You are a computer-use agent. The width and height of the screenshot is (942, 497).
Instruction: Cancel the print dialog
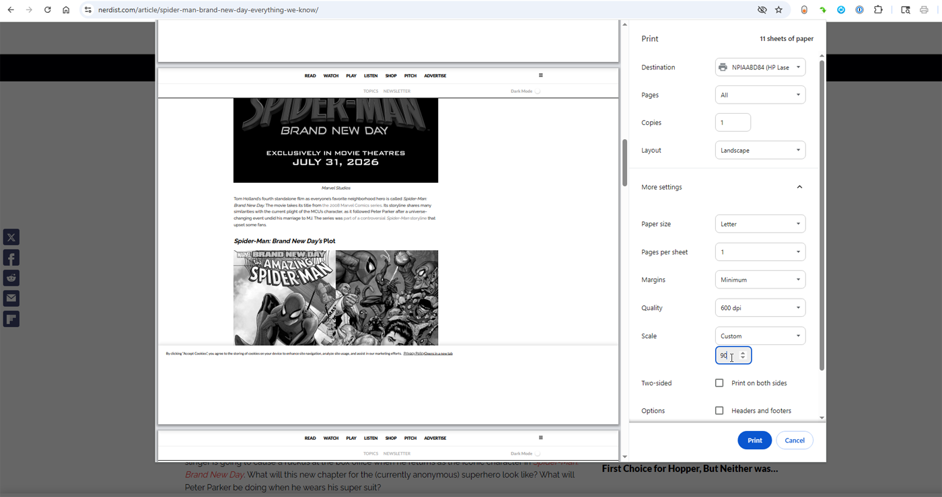click(x=795, y=441)
